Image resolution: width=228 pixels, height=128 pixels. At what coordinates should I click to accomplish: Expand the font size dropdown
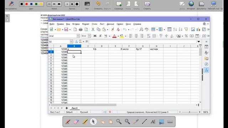pos(89,36)
